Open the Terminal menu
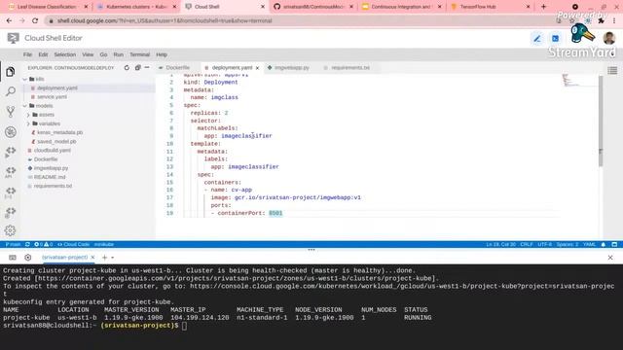The height and width of the screenshot is (350, 623). tap(139, 54)
